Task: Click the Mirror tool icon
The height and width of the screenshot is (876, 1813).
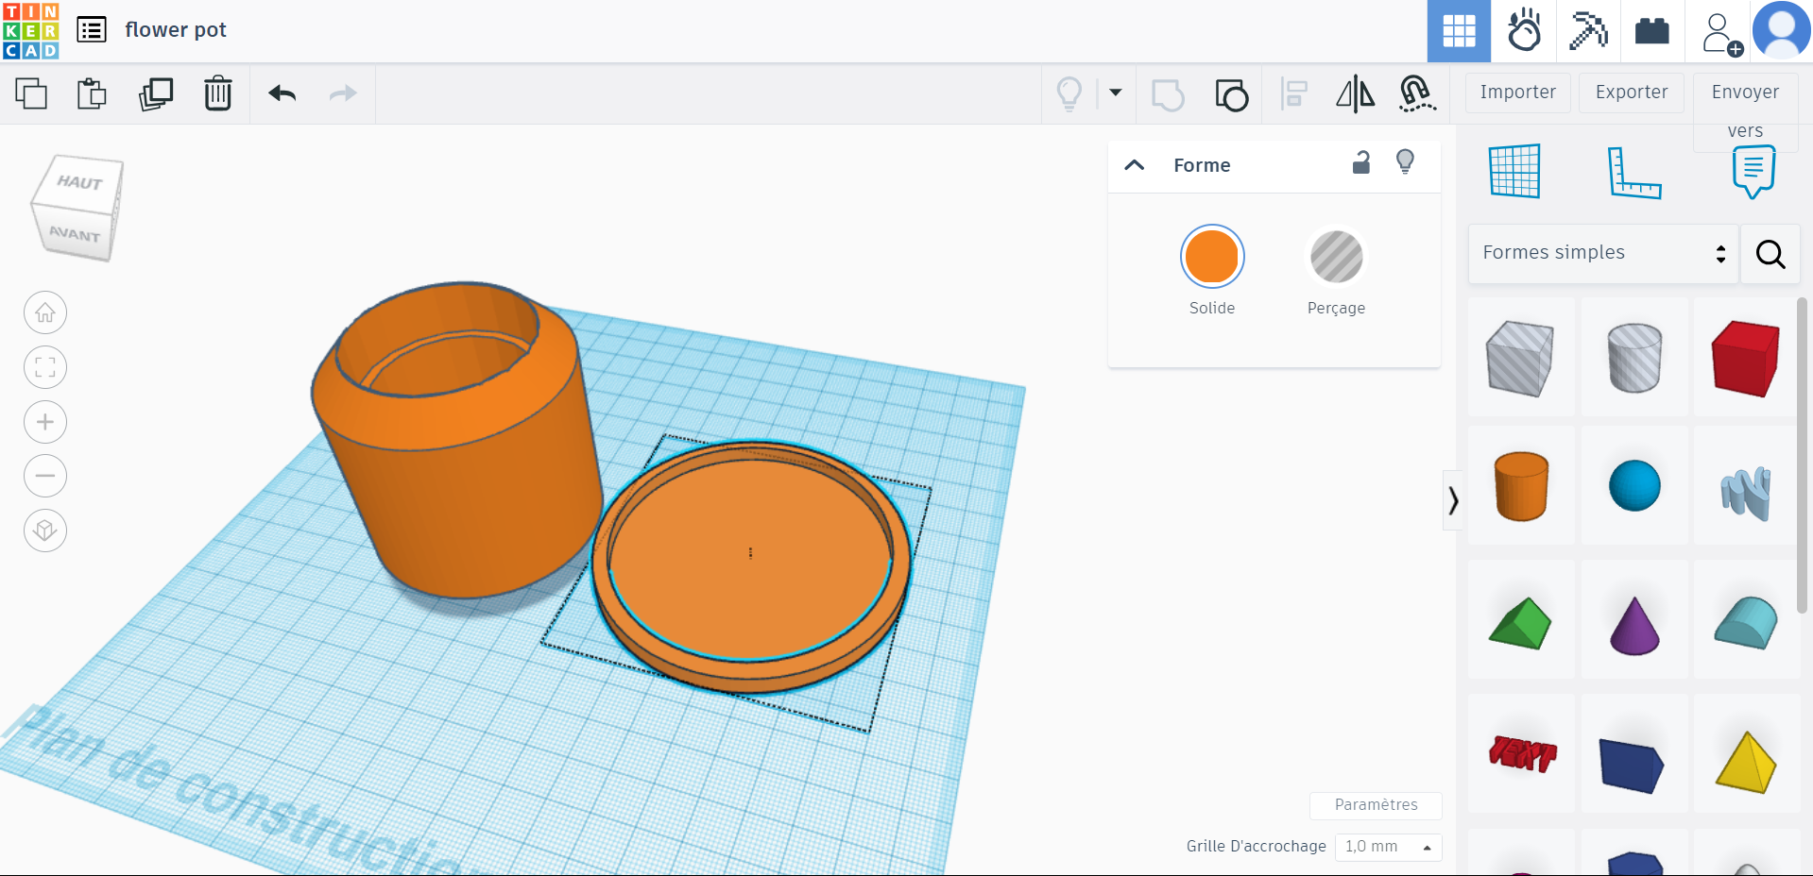Action: 1356,94
